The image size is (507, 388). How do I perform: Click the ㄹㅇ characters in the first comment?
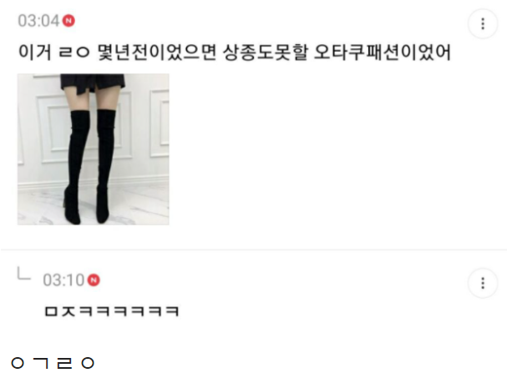click(74, 53)
